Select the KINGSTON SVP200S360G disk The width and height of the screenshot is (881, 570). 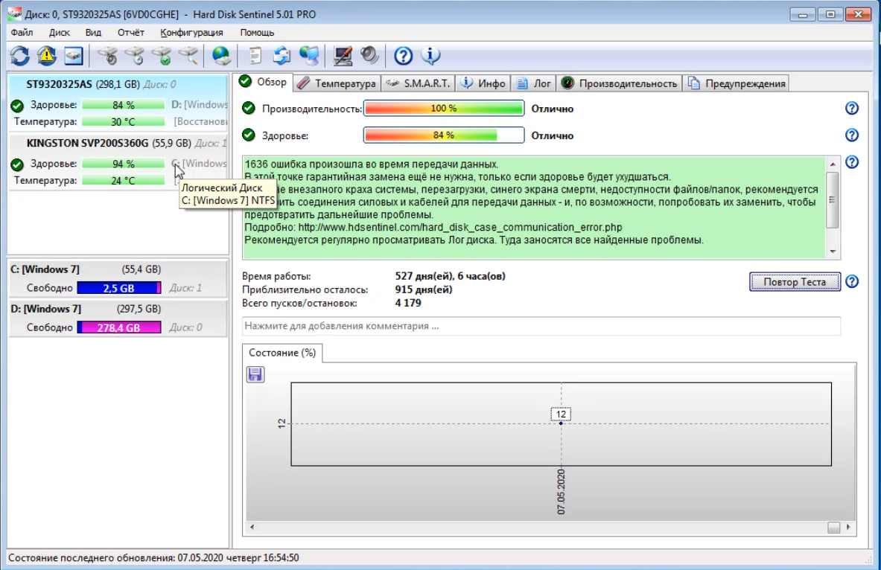click(118, 162)
